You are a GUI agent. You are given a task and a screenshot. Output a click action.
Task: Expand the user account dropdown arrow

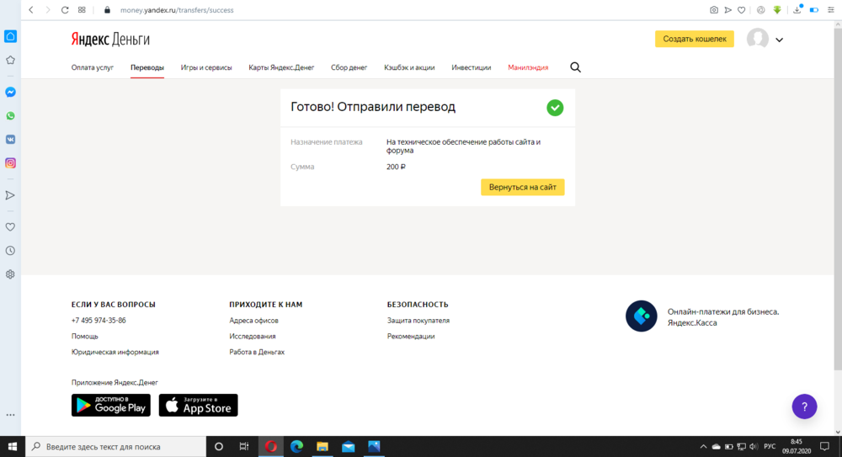coord(779,40)
